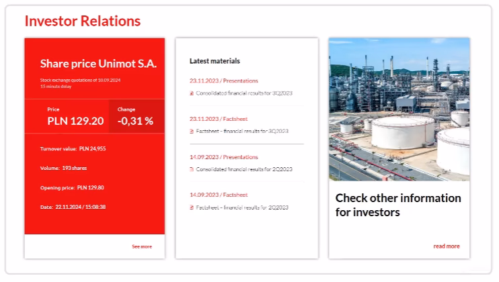Click the Investor Relations heading
This screenshot has width=499, height=282.
(x=83, y=21)
